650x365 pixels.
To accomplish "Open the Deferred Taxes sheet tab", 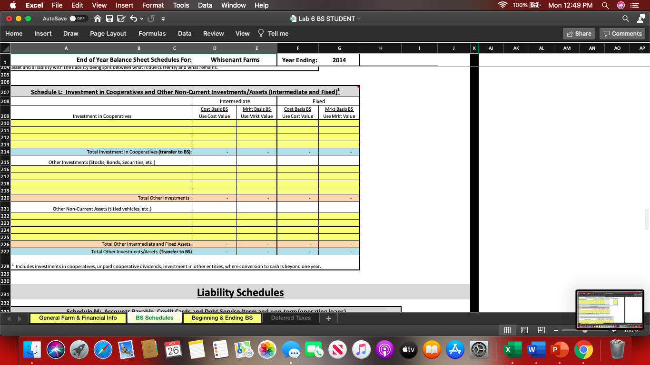I will 291,318.
